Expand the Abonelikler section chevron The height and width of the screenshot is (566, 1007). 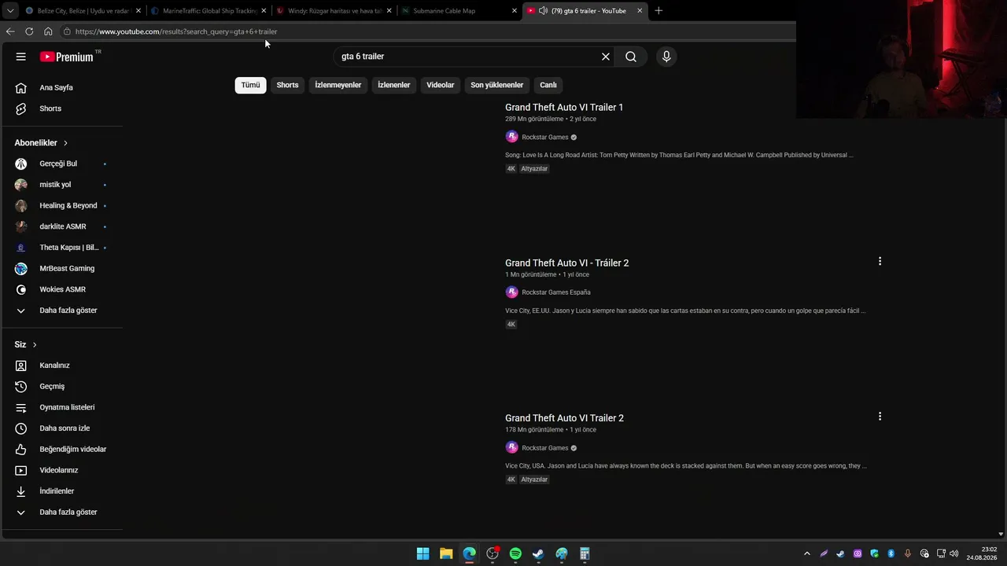tap(65, 143)
